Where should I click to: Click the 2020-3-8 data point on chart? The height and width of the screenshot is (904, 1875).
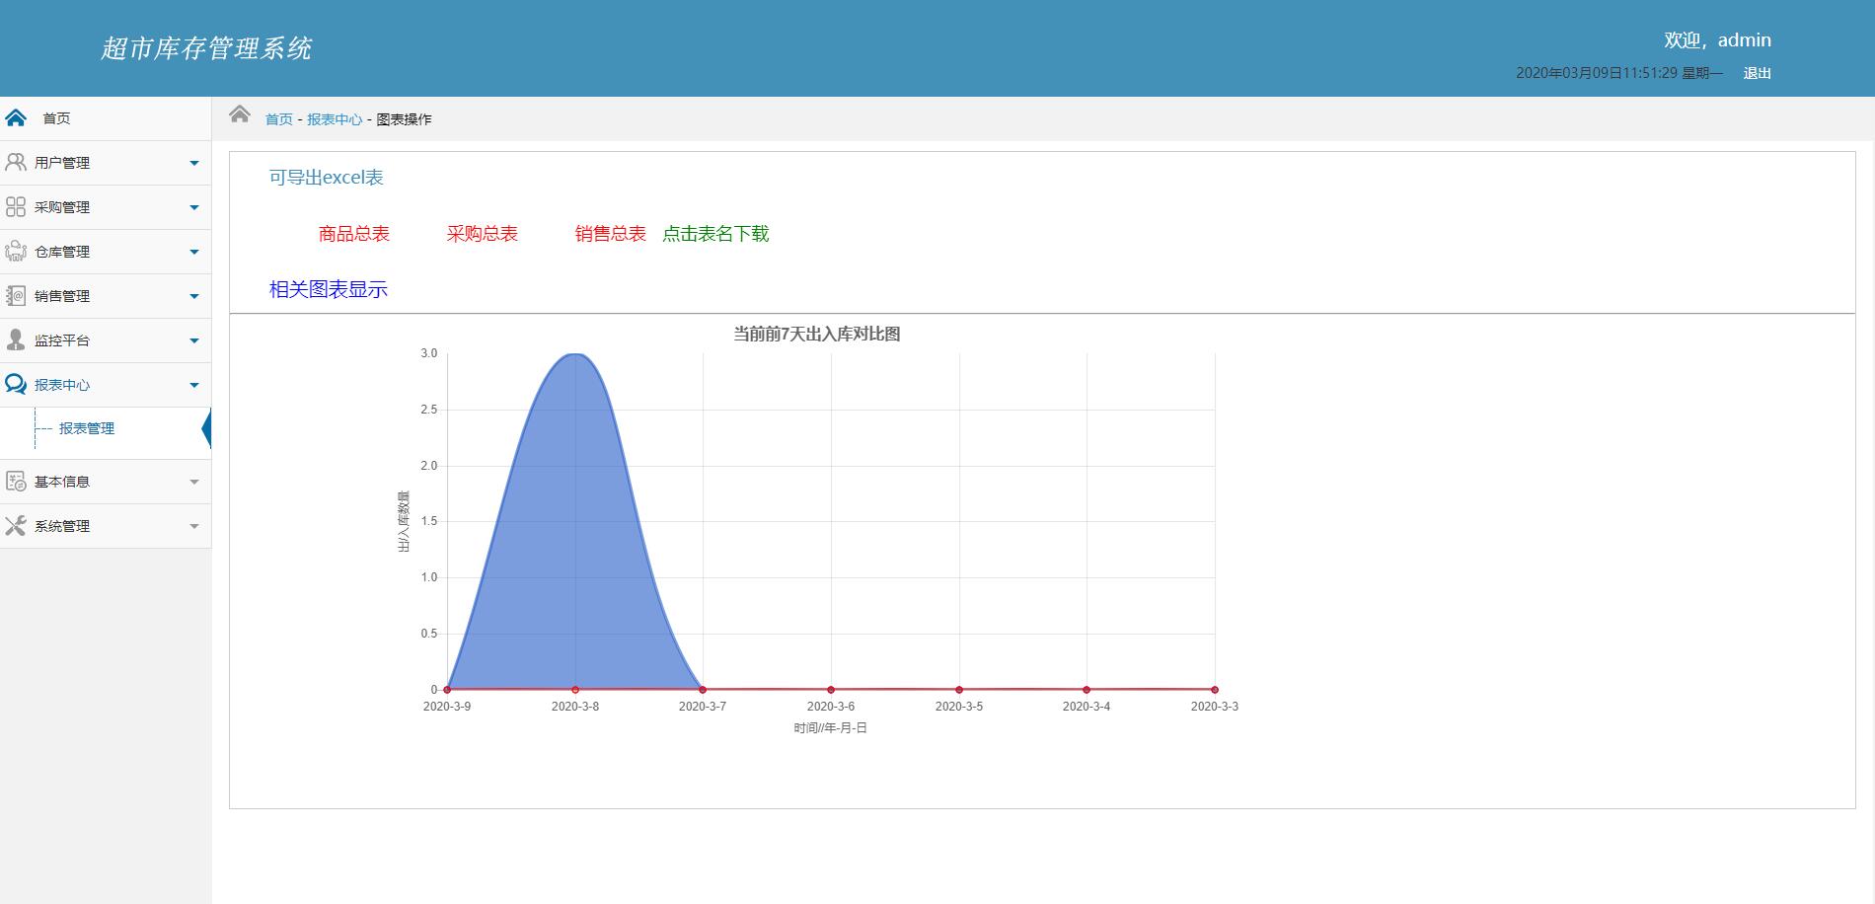[575, 690]
